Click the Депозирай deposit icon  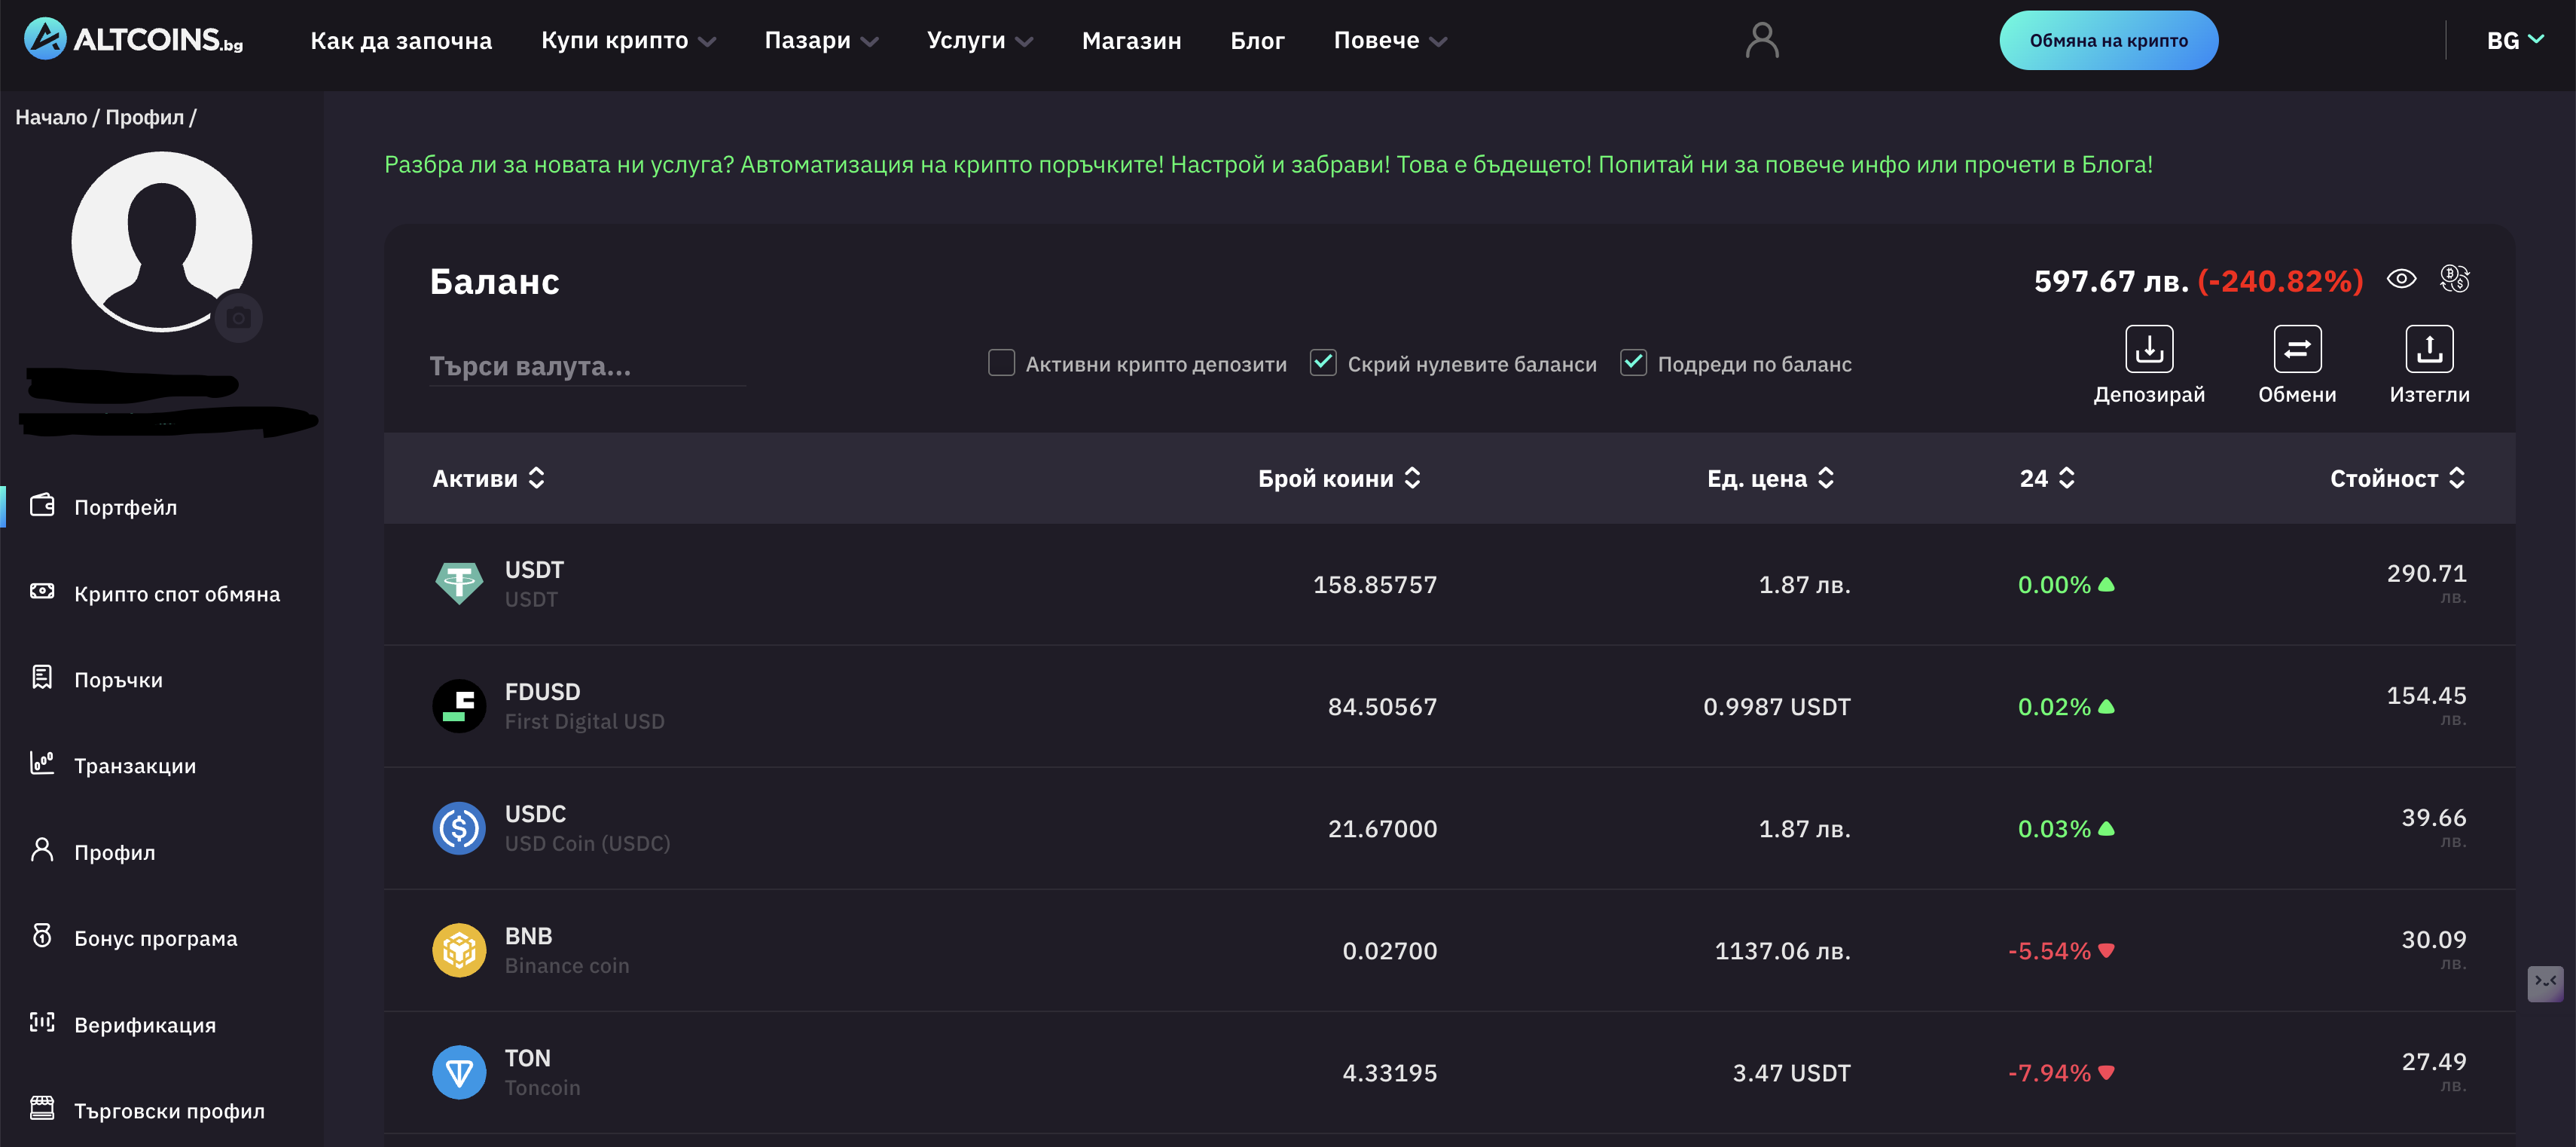[x=2149, y=350]
